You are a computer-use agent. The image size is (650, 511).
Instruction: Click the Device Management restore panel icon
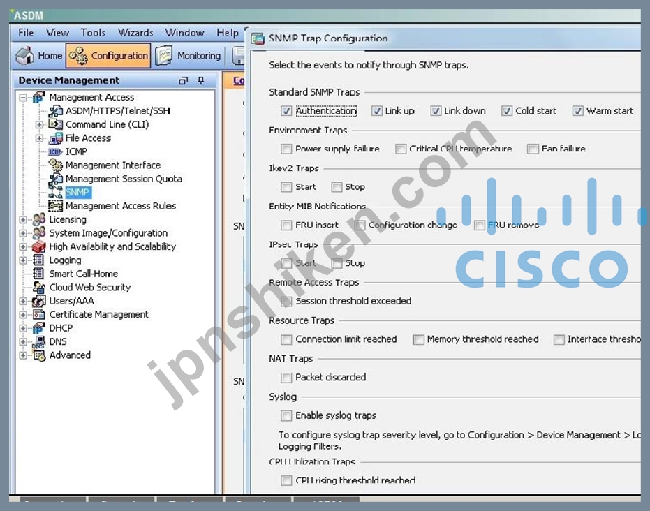(x=183, y=81)
